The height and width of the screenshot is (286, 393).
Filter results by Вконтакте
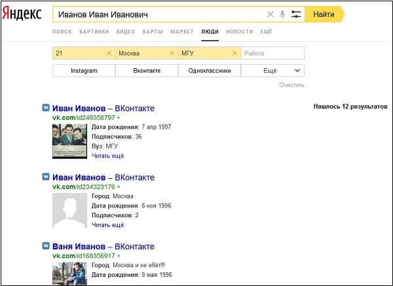pos(147,71)
